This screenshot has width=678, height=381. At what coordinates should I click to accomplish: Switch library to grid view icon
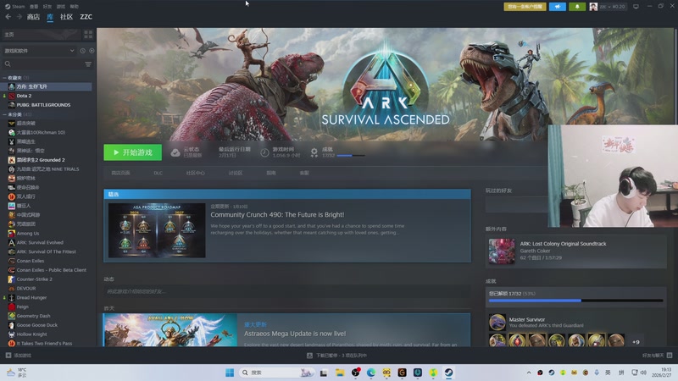88,34
